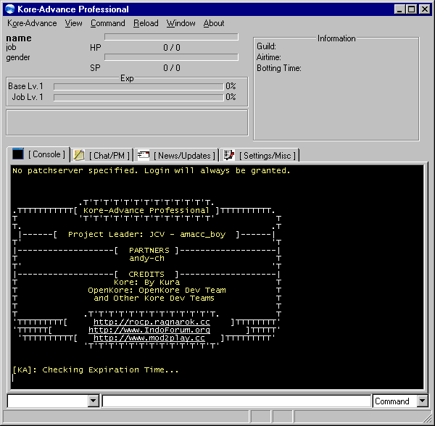This screenshot has width=435, height=426.
Task: Click the Base Lv. 1 experience bar
Action: click(138, 87)
